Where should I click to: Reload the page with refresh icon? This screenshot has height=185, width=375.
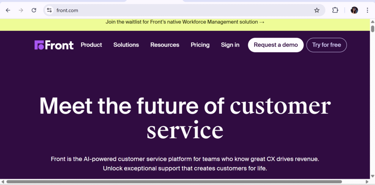click(x=34, y=10)
